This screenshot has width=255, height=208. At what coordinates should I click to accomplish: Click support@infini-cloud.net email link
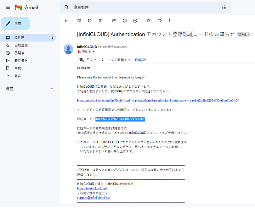[x=93, y=198]
